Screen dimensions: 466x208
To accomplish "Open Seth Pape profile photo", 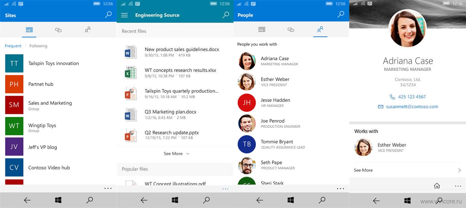I will (247, 165).
